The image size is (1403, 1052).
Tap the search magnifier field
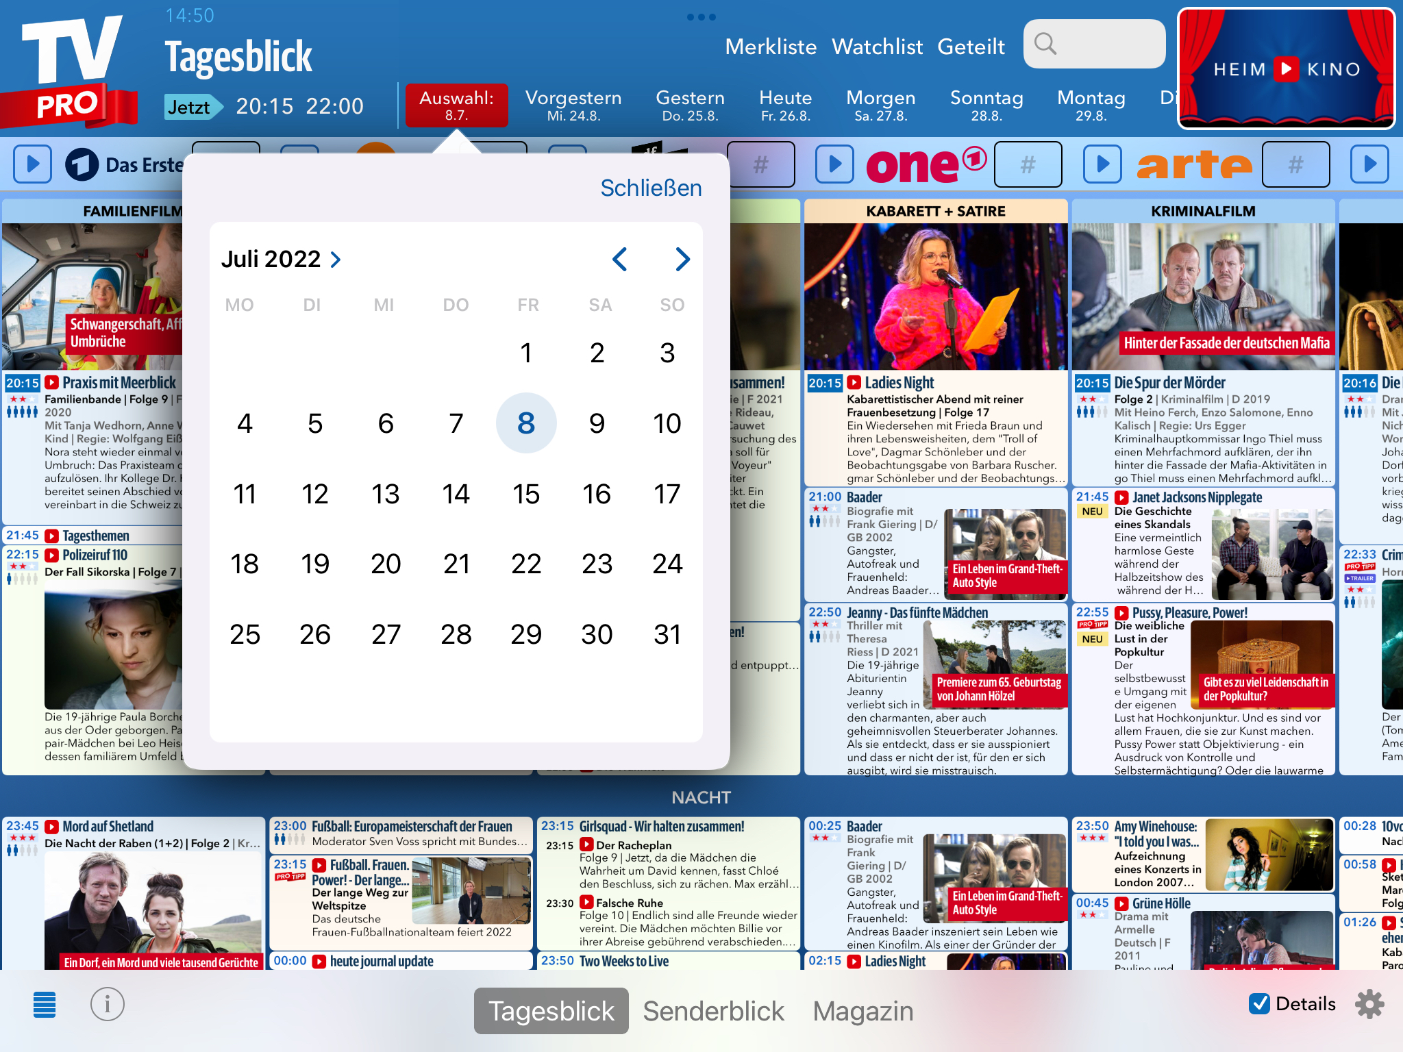1094,44
